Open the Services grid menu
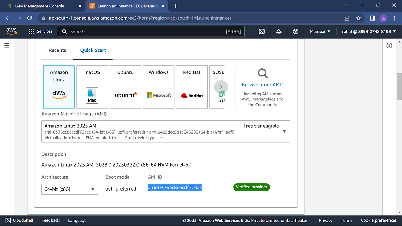Viewport: 402px width, 226px height. 31,31
